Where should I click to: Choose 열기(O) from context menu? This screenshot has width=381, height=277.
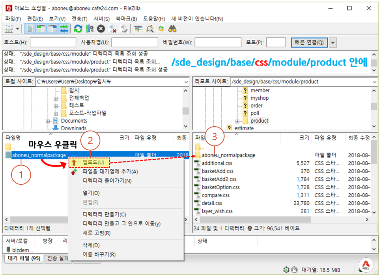[91, 193]
